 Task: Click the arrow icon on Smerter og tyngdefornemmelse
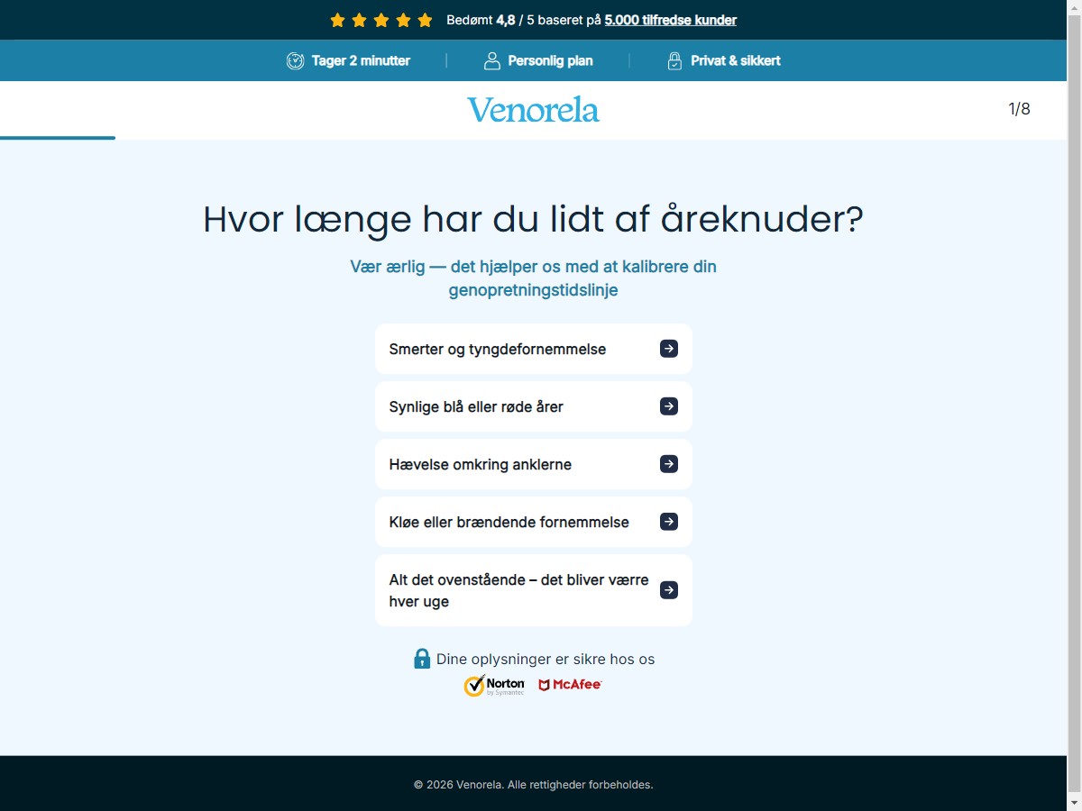click(x=669, y=349)
